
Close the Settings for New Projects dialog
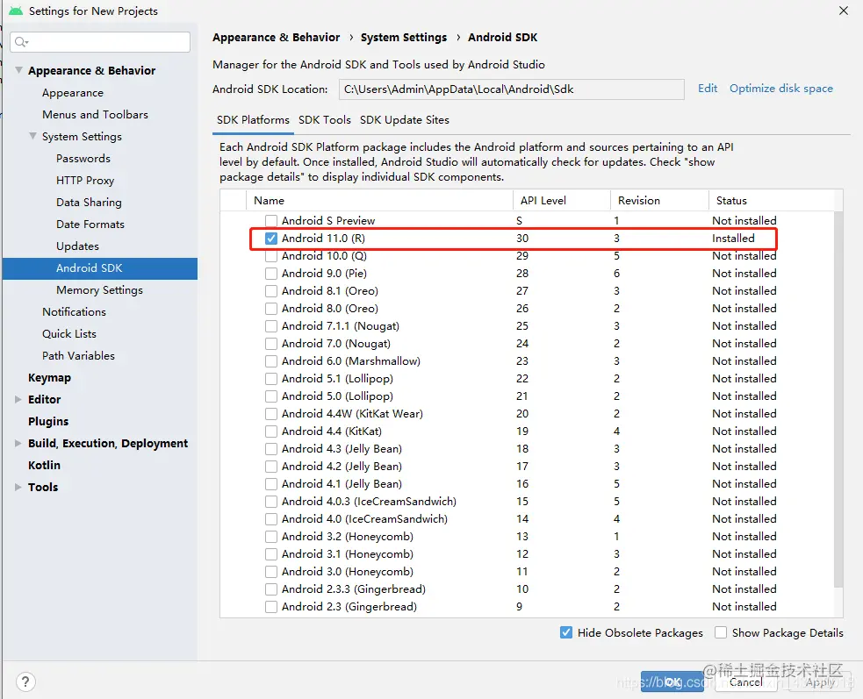843,11
